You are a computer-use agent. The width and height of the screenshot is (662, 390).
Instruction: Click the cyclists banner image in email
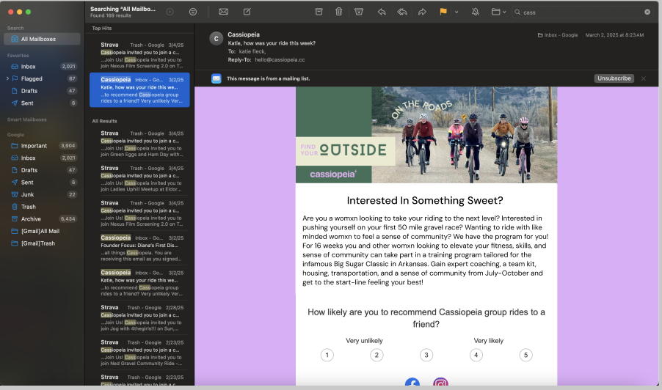coord(465,135)
